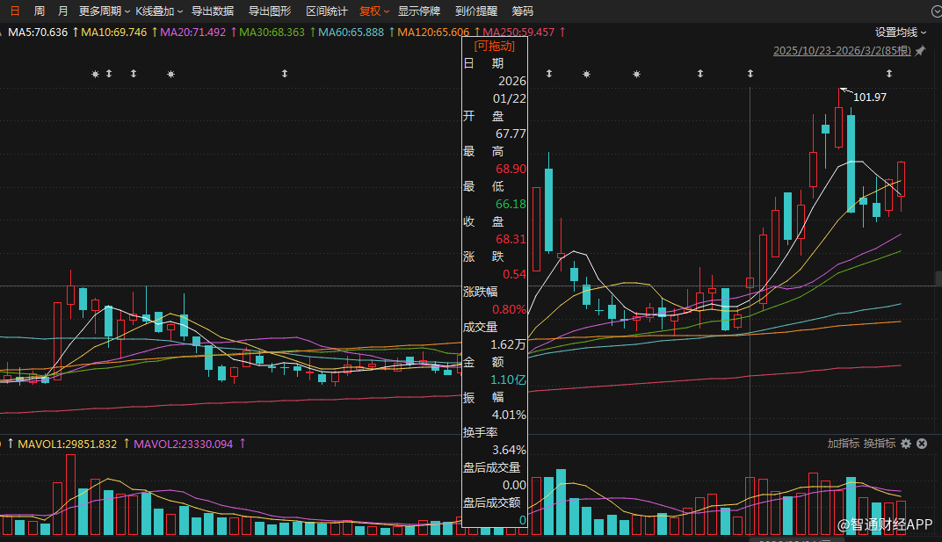Viewport: 942px width, 542px height.
Task: Click the date range 2025/10/23-2026/3/2 link
Action: click(842, 51)
